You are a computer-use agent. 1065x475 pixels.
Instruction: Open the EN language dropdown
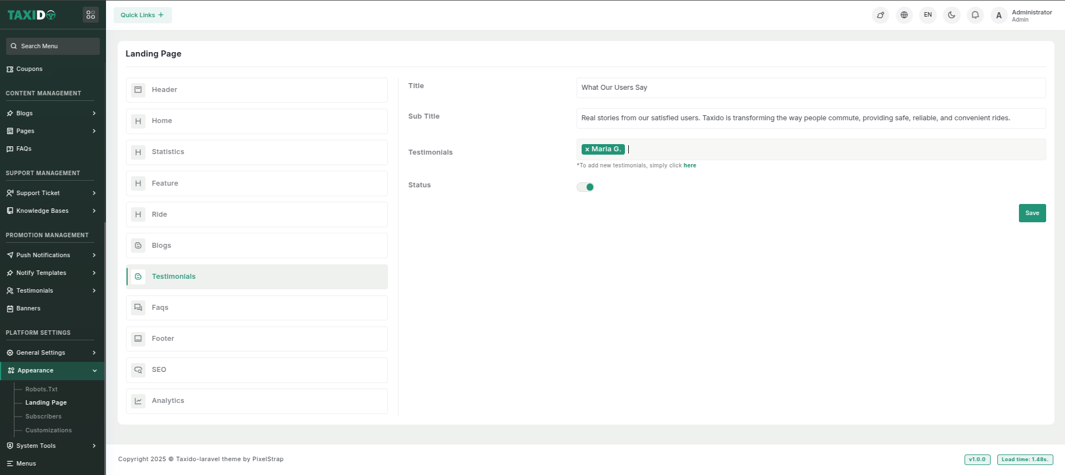(928, 15)
